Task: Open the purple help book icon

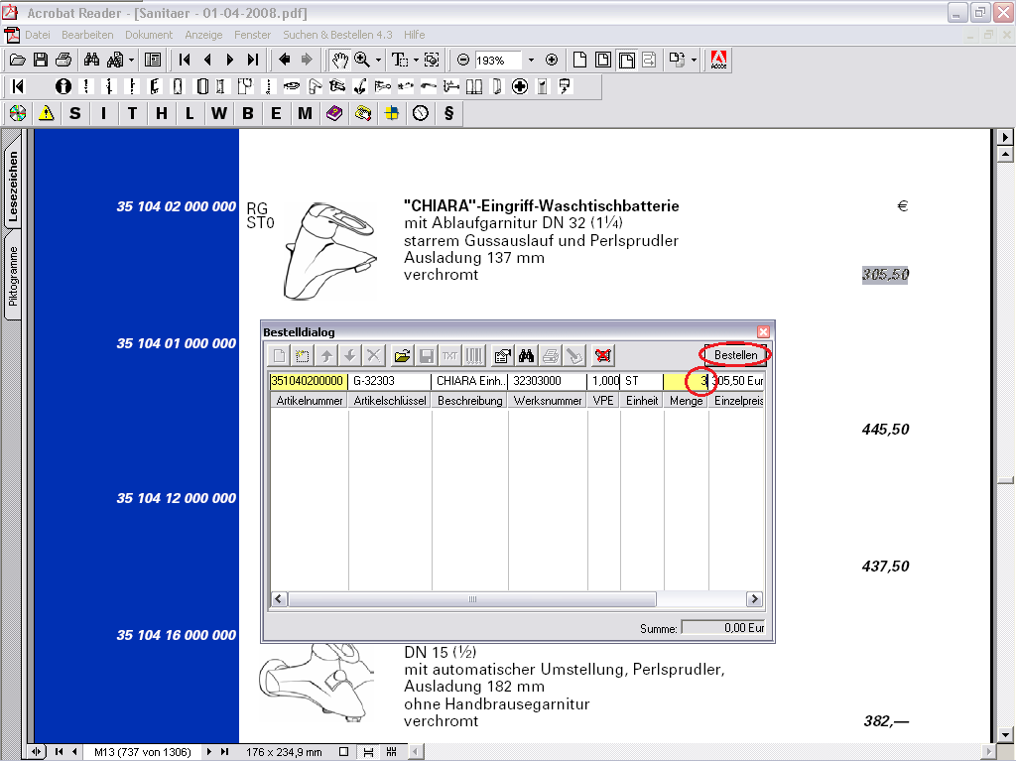Action: coord(334,113)
